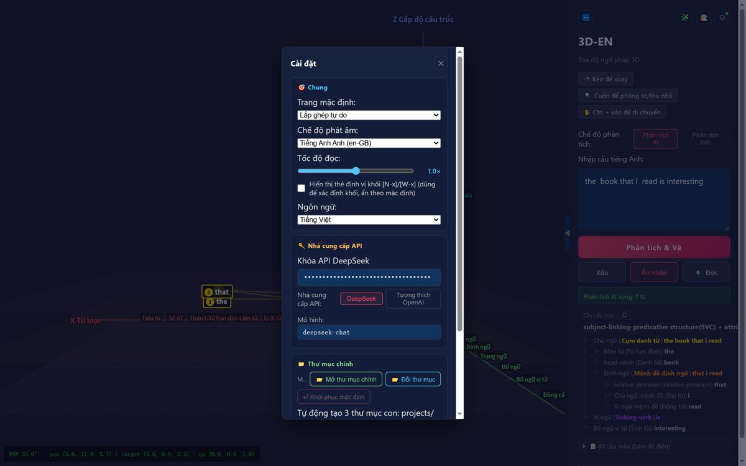Screen dimensions: 746x466
Task: Click the settings gear icon
Action: pos(722,17)
